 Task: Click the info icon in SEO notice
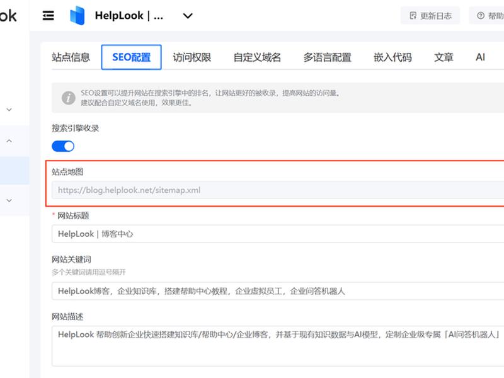point(69,98)
